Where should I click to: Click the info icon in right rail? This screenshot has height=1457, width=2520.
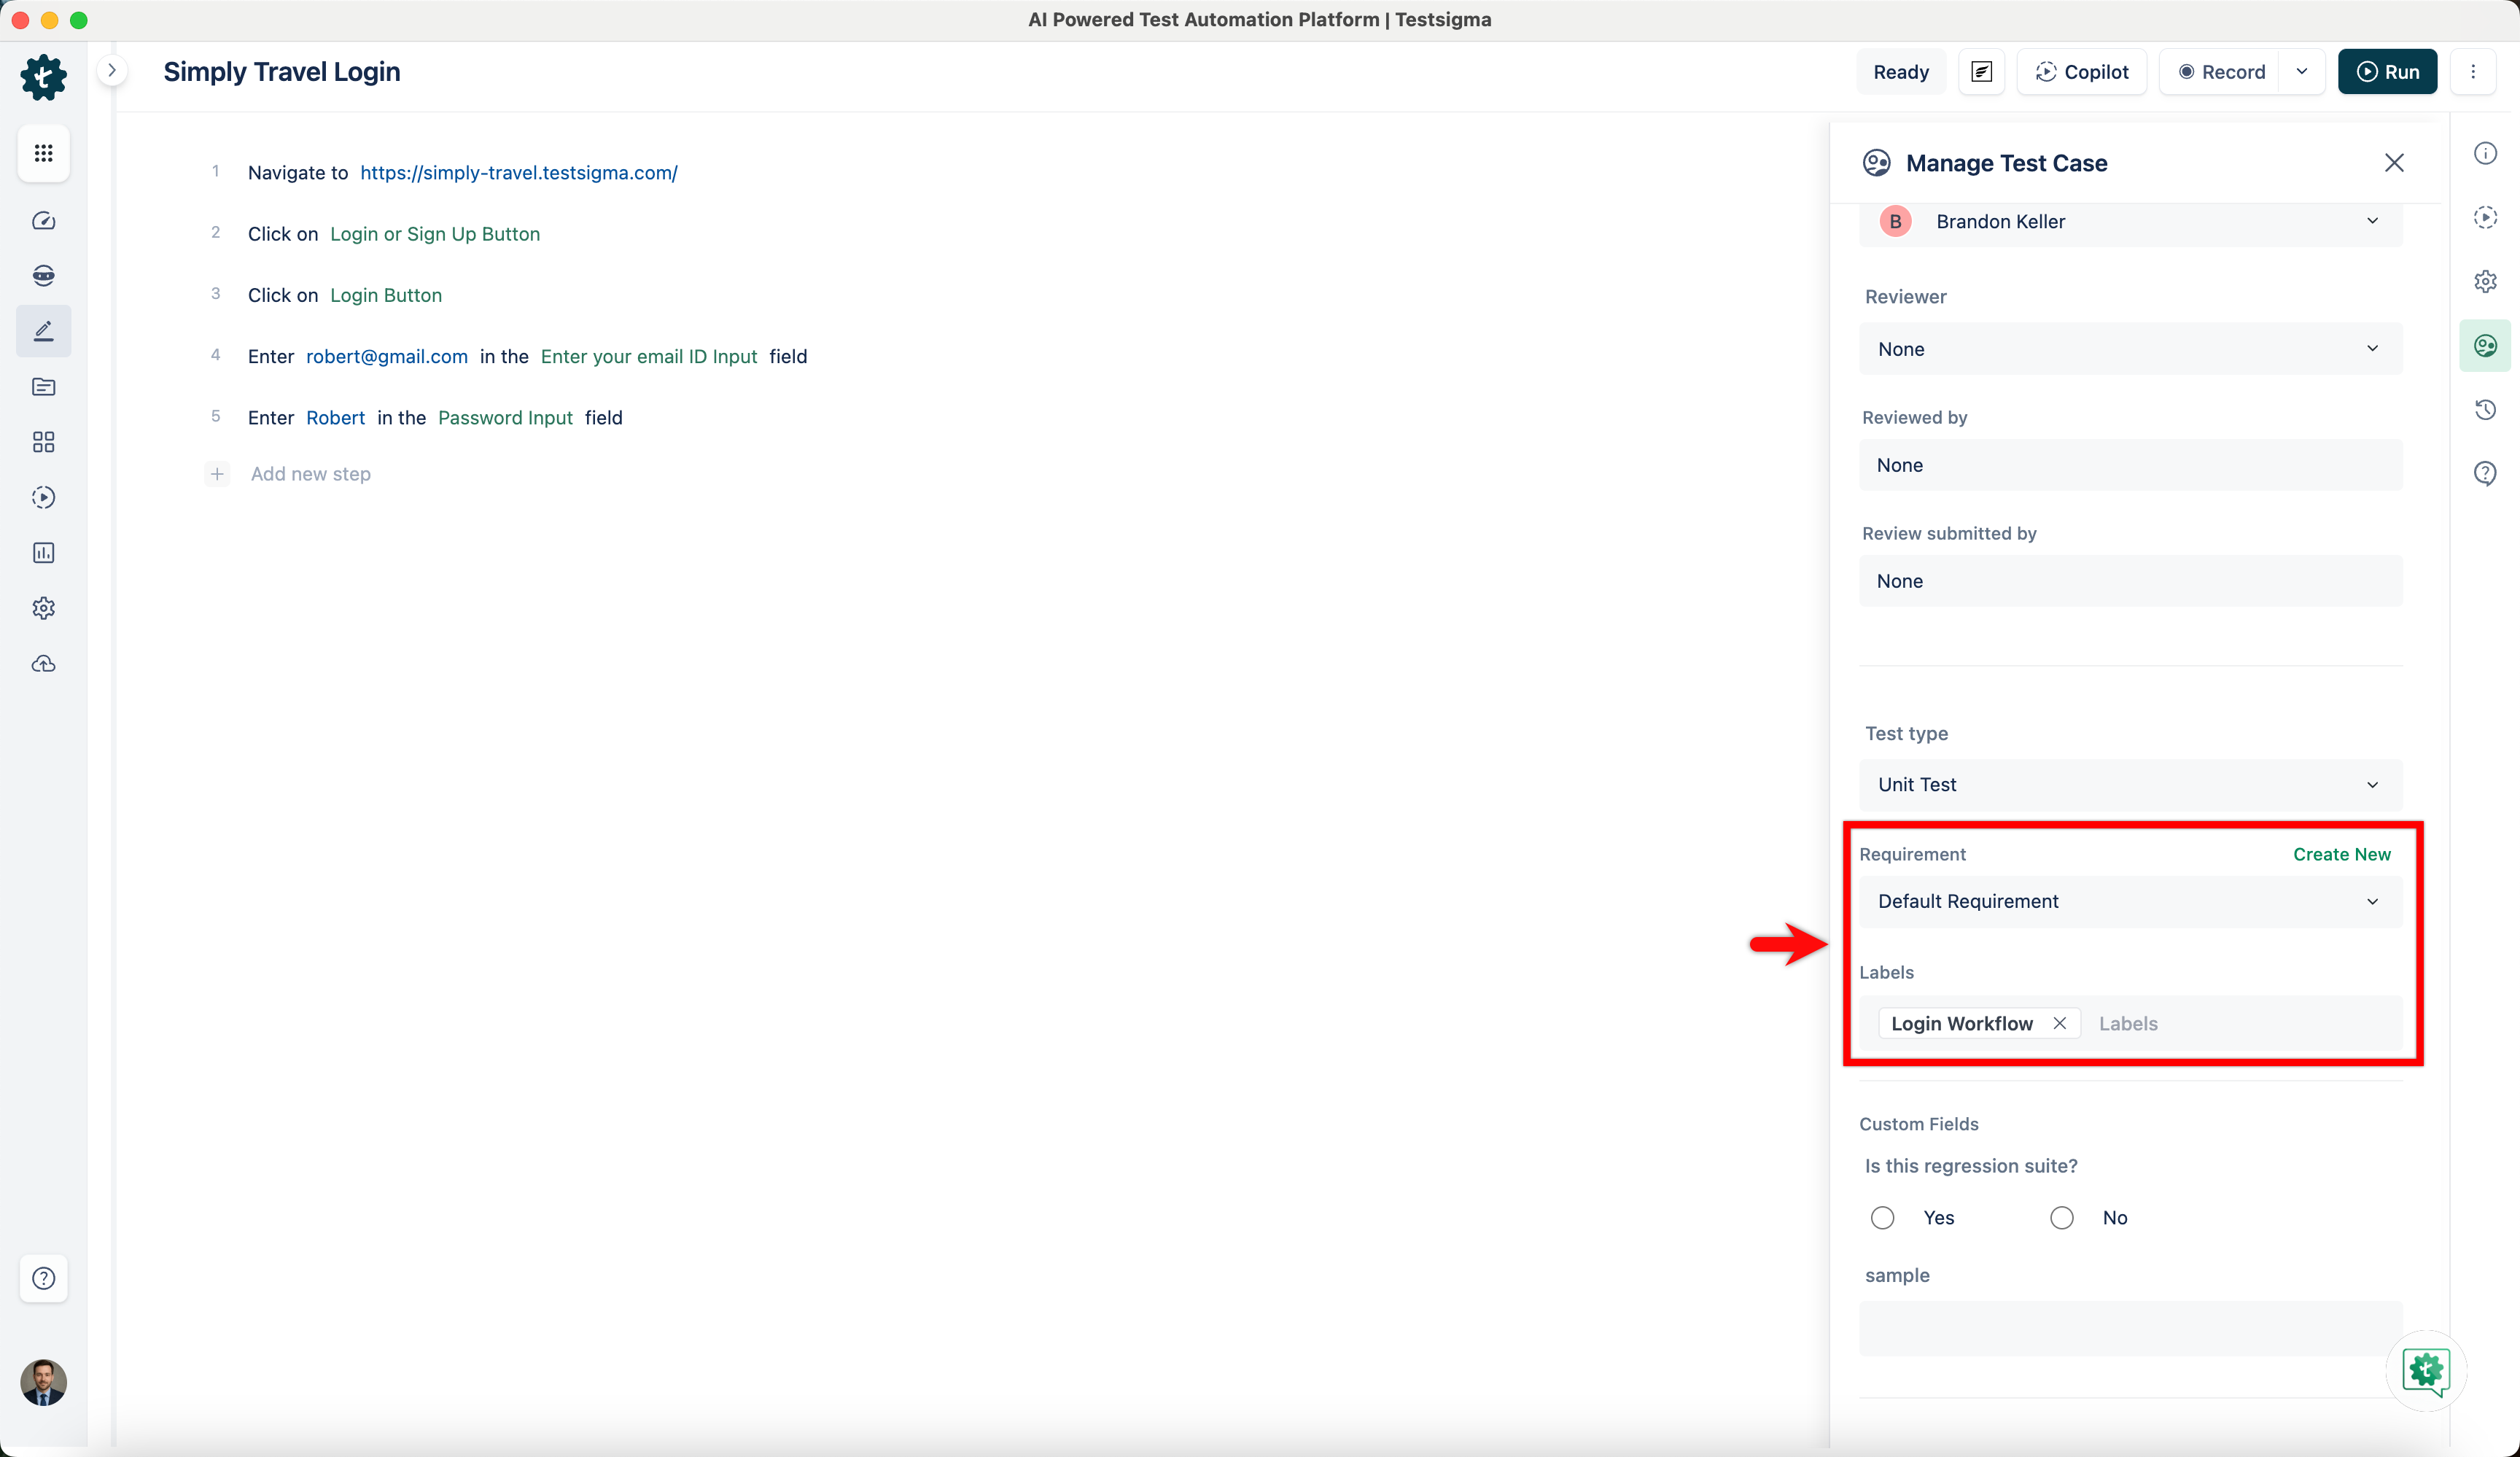2485,153
